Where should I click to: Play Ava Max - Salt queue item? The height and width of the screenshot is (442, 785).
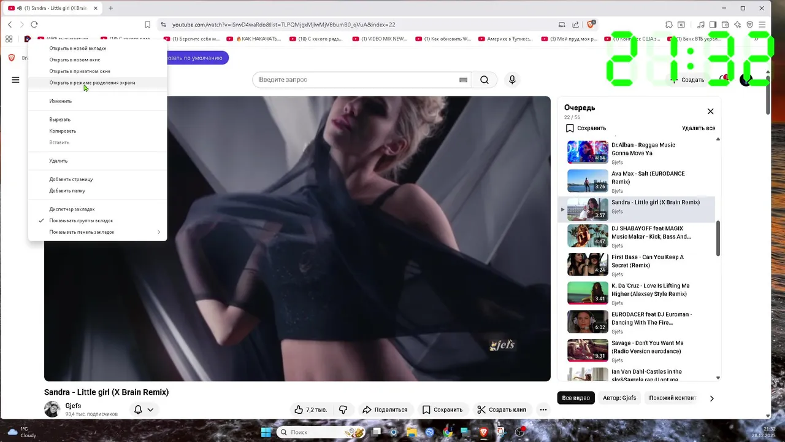638,182
